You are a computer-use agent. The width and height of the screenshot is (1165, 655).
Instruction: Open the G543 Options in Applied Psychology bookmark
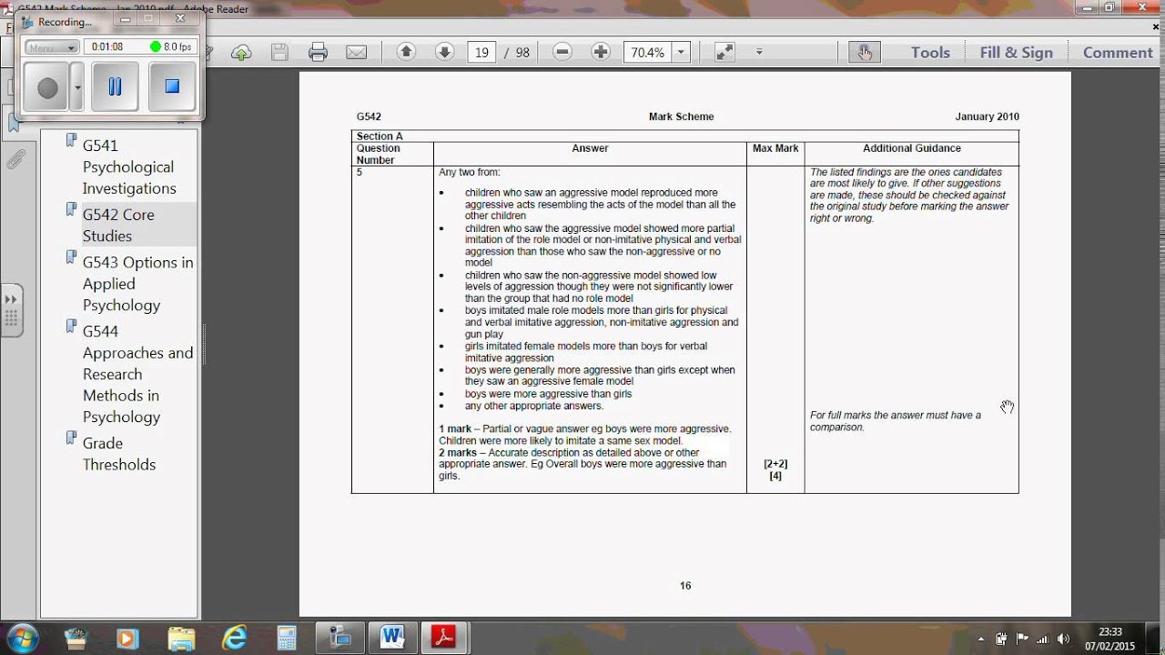(137, 284)
